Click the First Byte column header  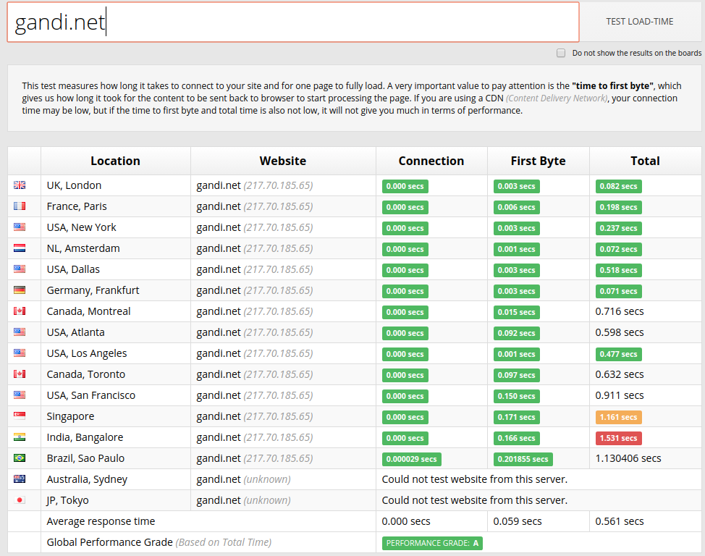point(539,161)
